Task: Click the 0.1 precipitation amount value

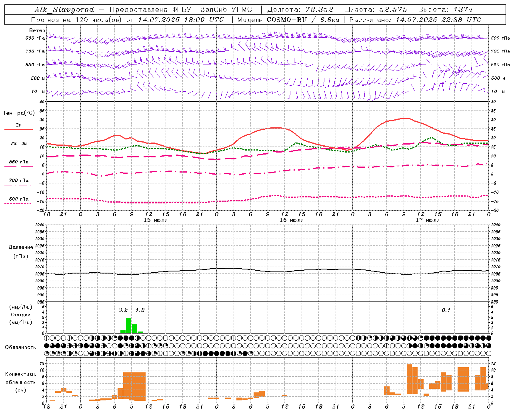Action: coord(446,310)
